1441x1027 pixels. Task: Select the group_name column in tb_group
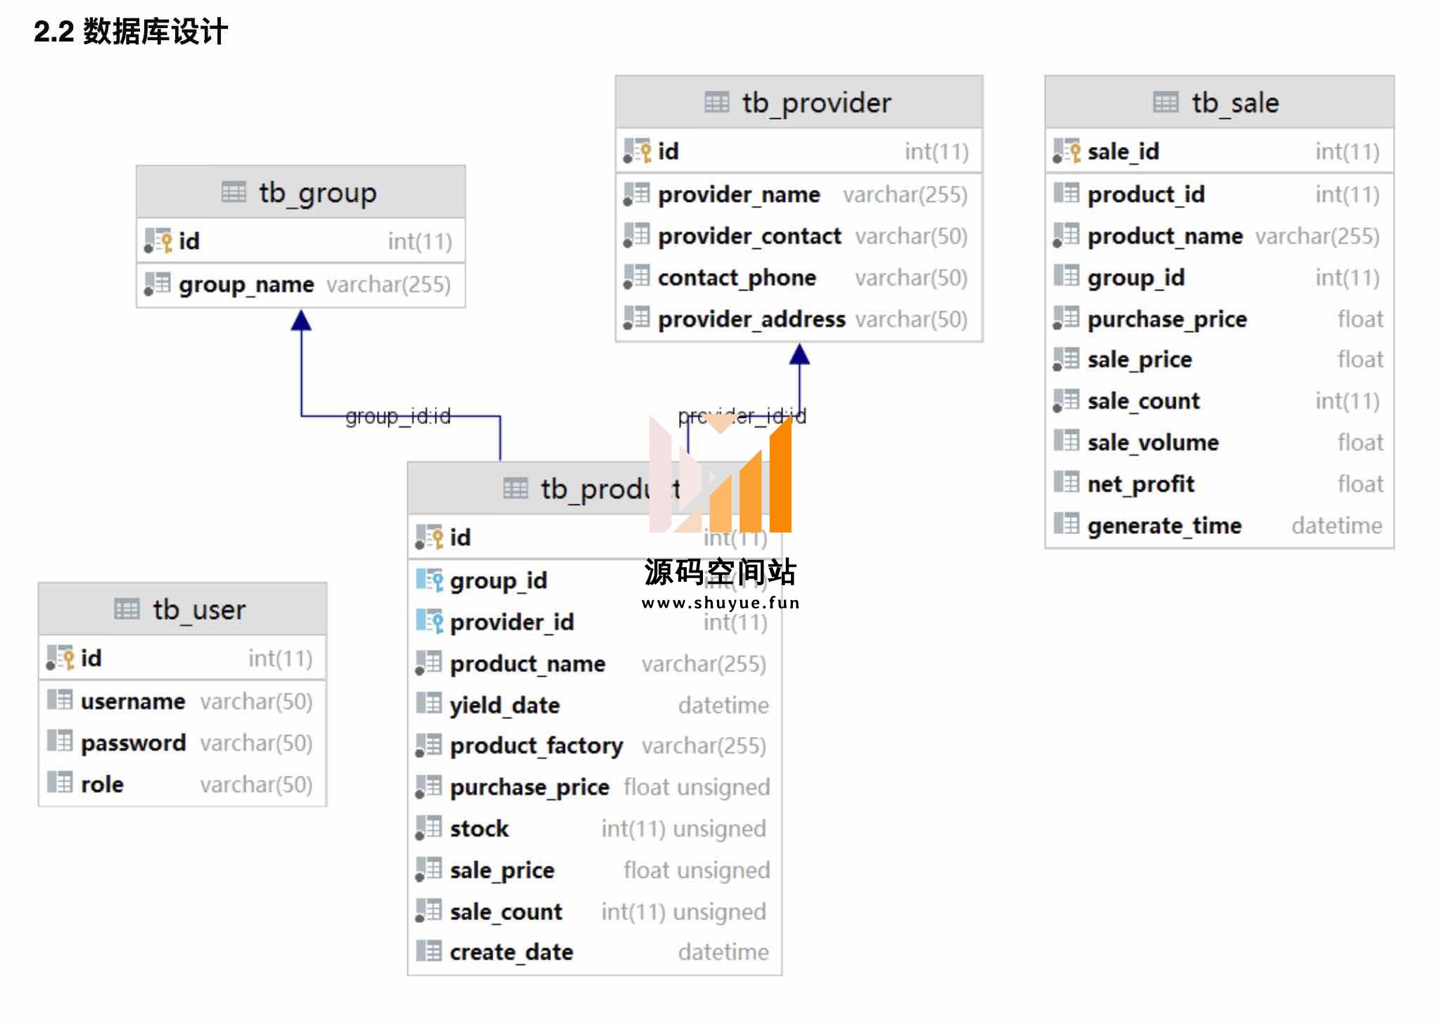300,284
